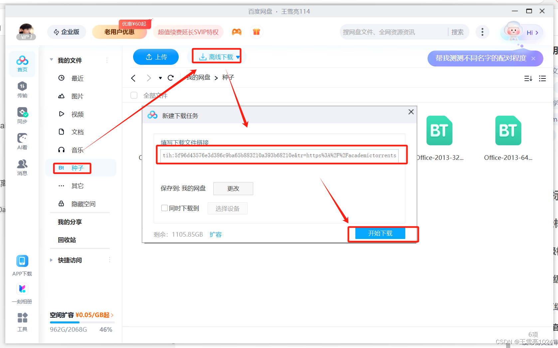Image resolution: width=558 pixels, height=348 pixels.
Task: Open the navigation history dropdown arrow
Action: 160,78
